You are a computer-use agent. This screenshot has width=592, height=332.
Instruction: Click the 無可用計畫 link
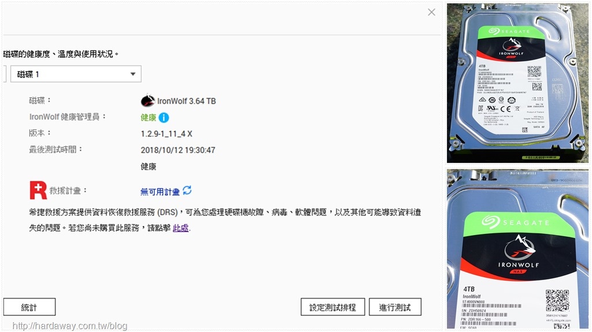pos(160,192)
